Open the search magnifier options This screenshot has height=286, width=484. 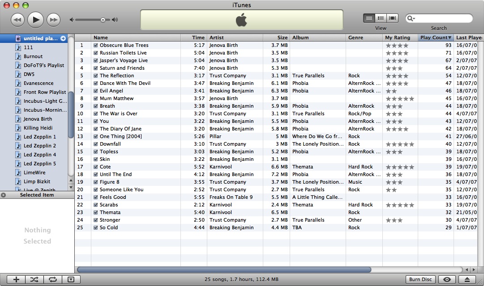[x=411, y=18]
